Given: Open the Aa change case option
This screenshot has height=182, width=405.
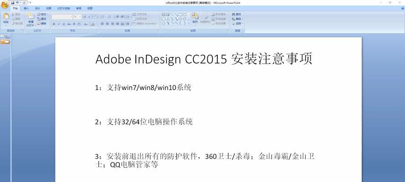Looking at the screenshot, I should [x=86, y=24].
